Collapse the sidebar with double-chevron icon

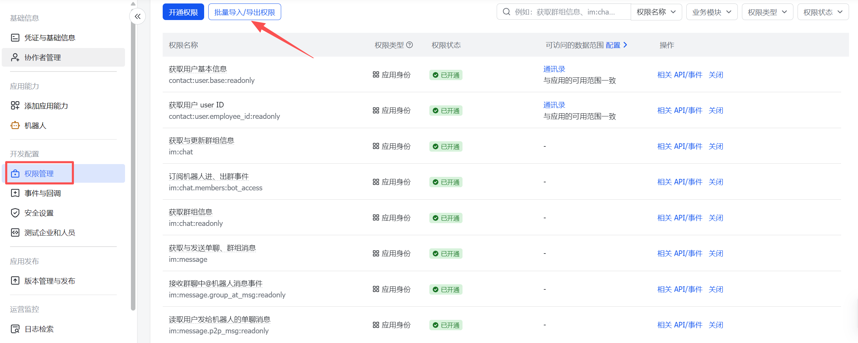click(137, 16)
